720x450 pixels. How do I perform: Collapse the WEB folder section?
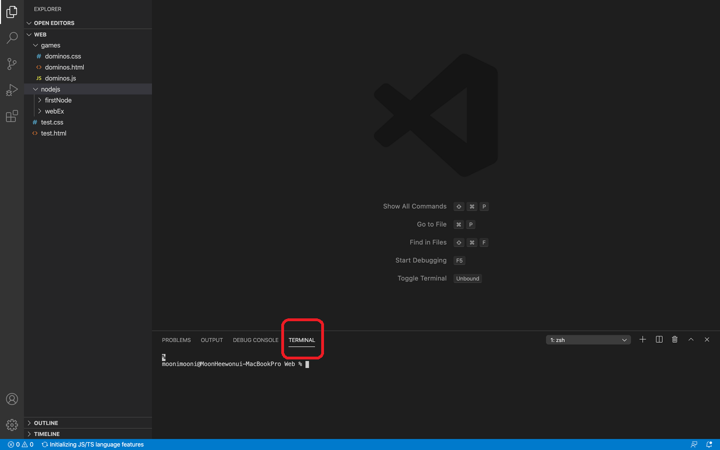click(x=88, y=34)
